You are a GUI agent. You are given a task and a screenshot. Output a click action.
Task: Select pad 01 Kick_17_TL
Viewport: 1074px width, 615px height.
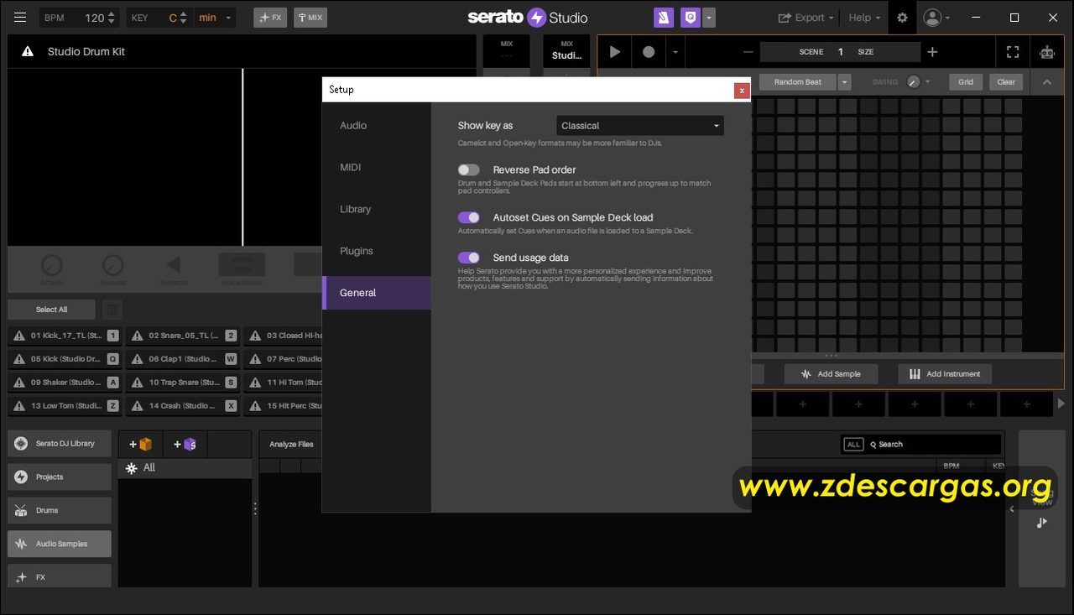click(65, 336)
